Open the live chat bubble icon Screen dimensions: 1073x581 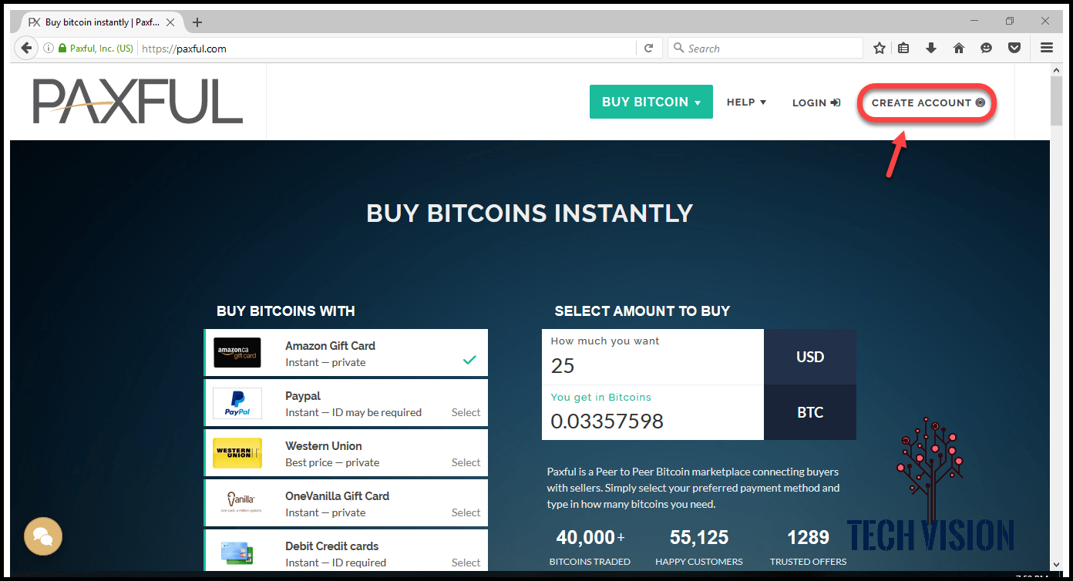(x=43, y=536)
